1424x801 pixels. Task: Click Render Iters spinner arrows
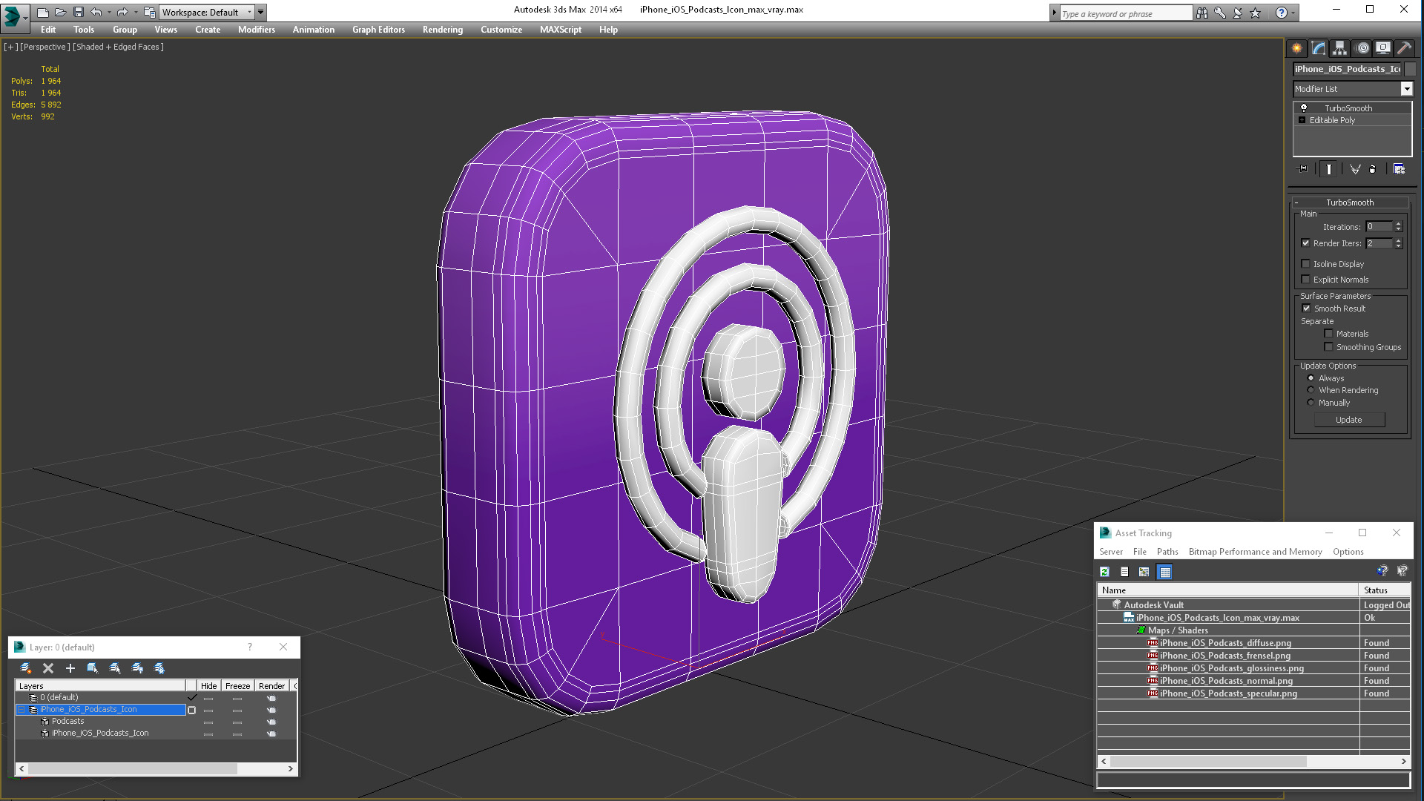coord(1398,243)
